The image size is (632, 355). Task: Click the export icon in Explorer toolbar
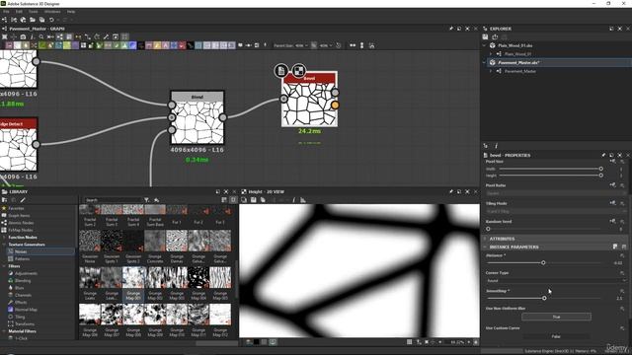pos(495,36)
